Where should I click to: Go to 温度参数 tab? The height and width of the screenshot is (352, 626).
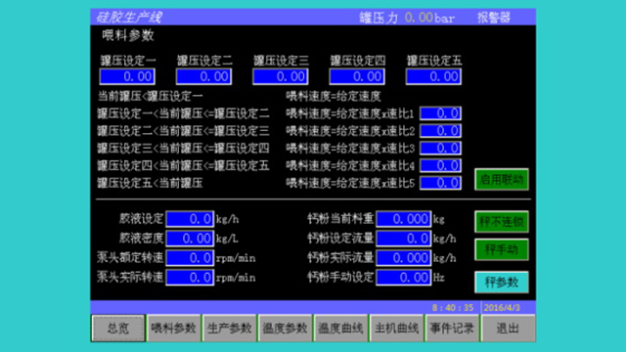(x=285, y=329)
